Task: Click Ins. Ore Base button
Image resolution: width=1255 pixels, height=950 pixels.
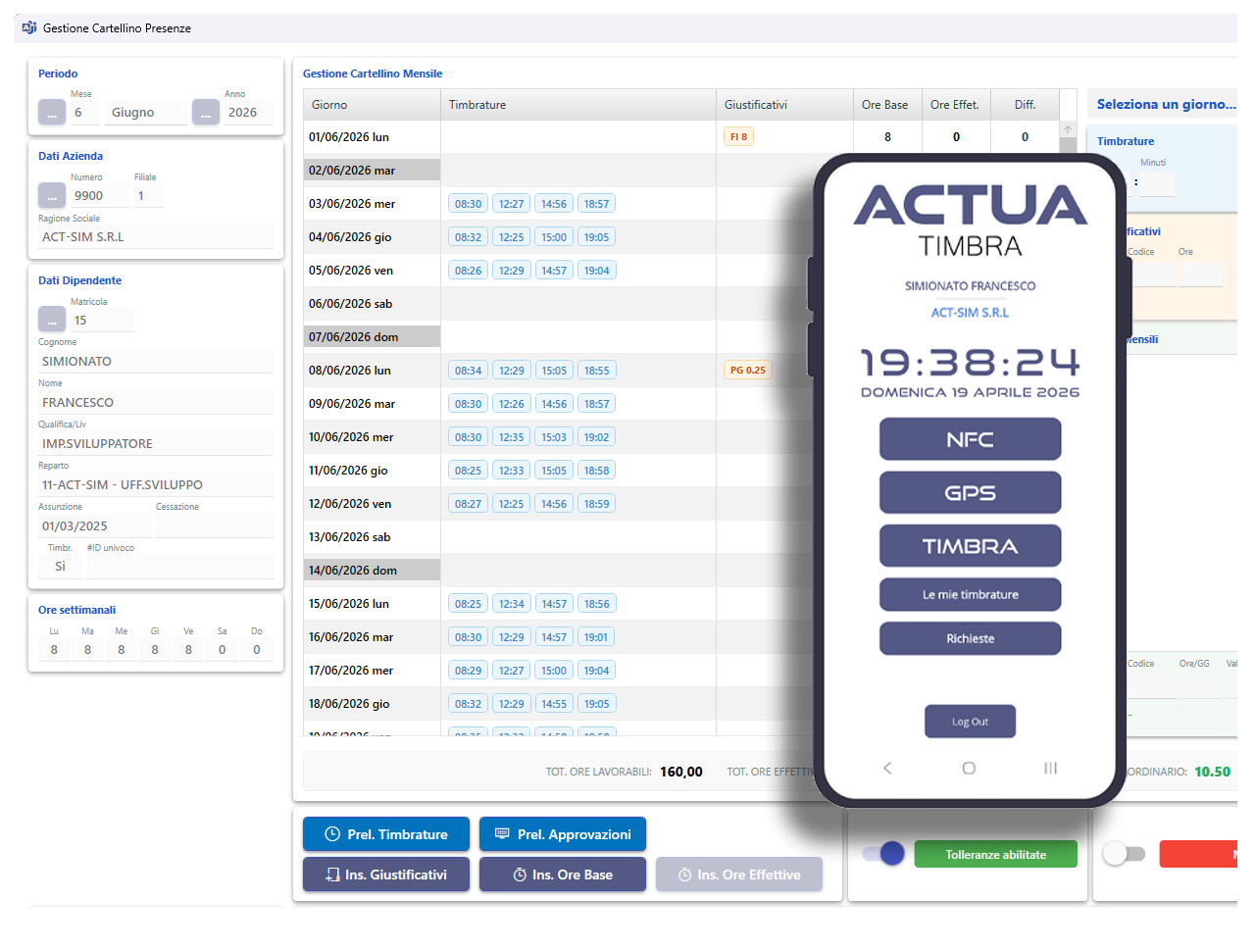Action: click(x=563, y=875)
